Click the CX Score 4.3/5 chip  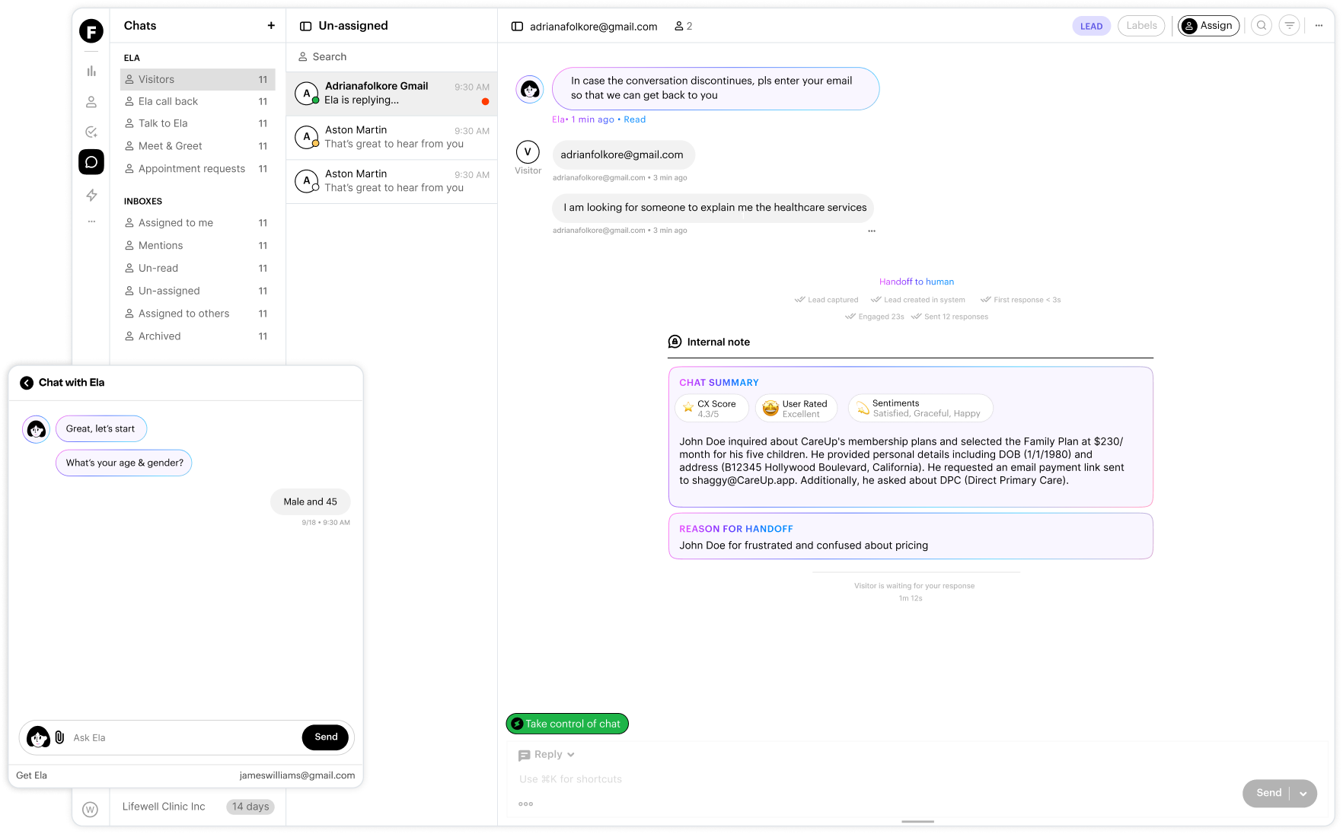(711, 409)
